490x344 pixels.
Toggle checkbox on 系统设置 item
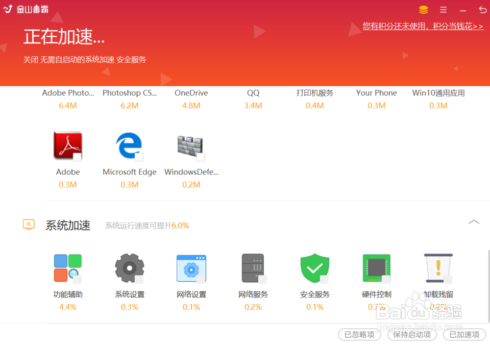pos(139,279)
